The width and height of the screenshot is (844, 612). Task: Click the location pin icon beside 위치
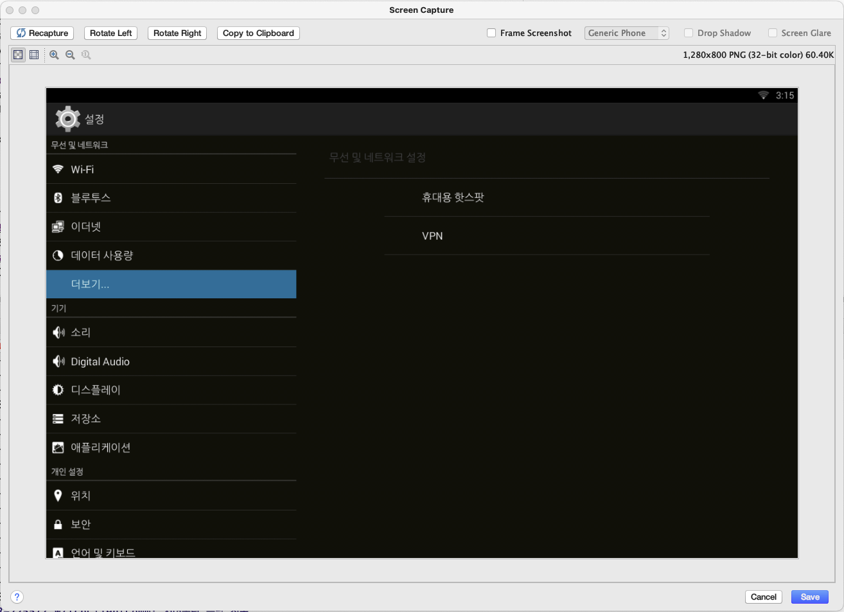58,496
